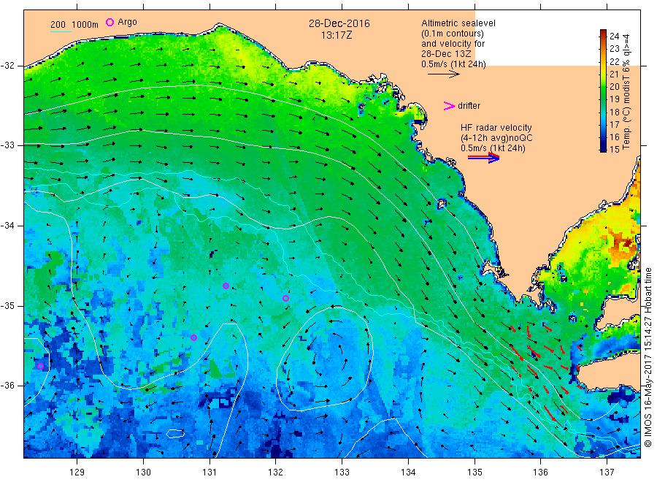Click the 24 degree label on colorbar
The height and width of the screenshot is (482, 657).
(614, 36)
